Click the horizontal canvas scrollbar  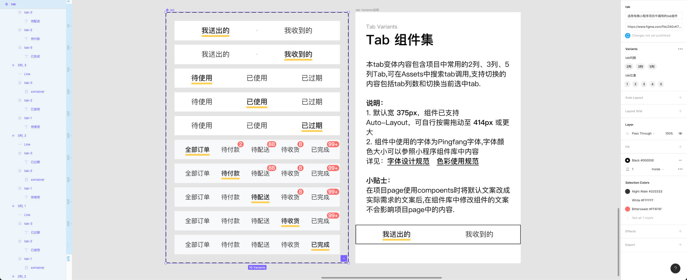pyautogui.click(x=381, y=278)
